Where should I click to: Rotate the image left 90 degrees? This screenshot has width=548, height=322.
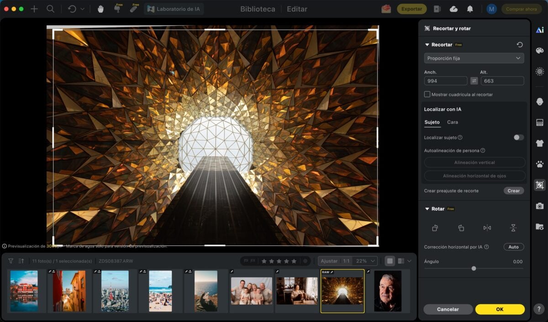[x=435, y=228]
